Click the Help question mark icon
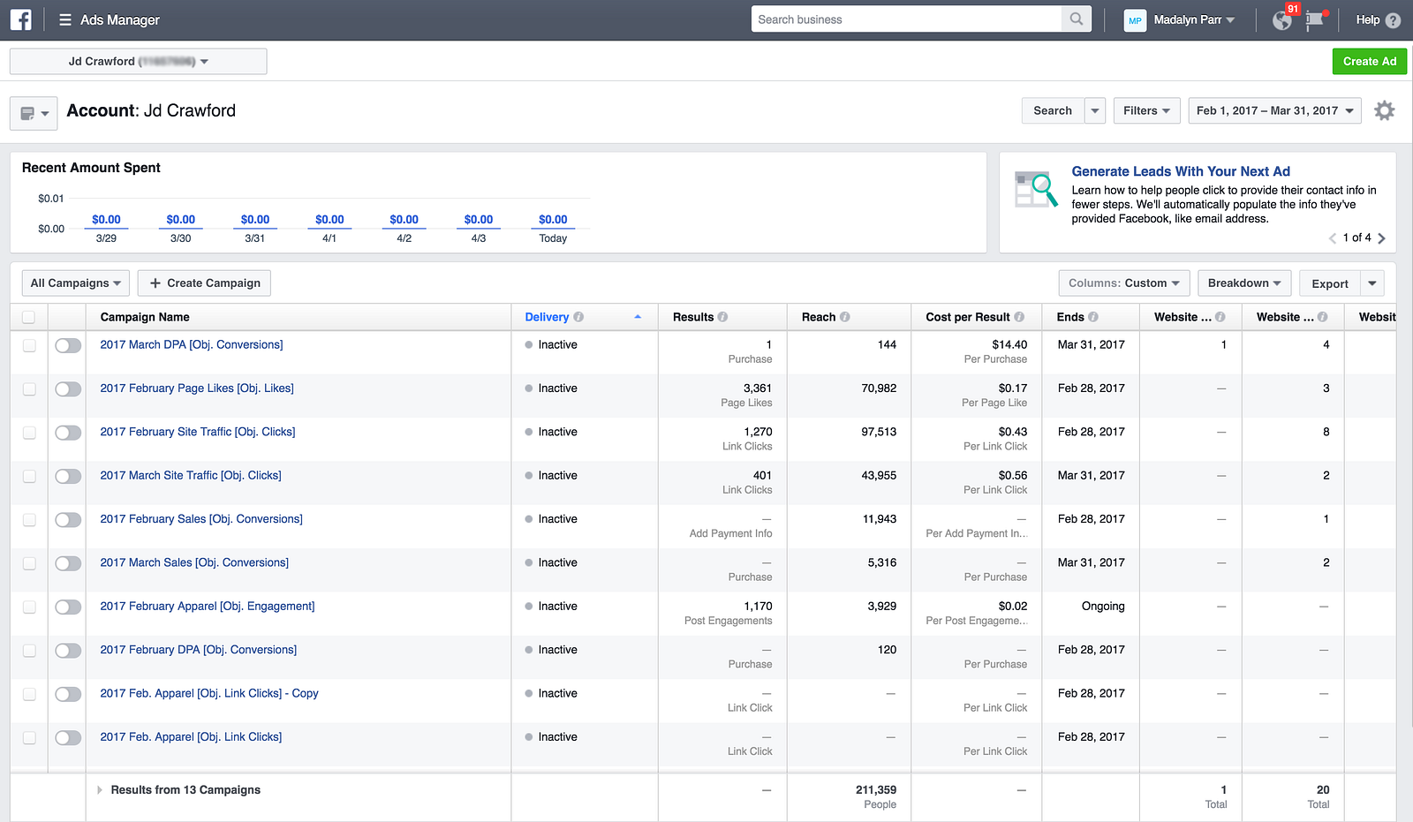This screenshot has width=1413, height=822. [x=1393, y=20]
